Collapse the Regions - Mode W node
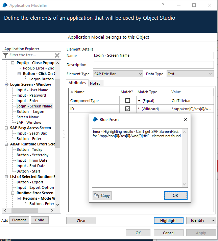Viewport: 218px width, 241px height. (x=19, y=198)
